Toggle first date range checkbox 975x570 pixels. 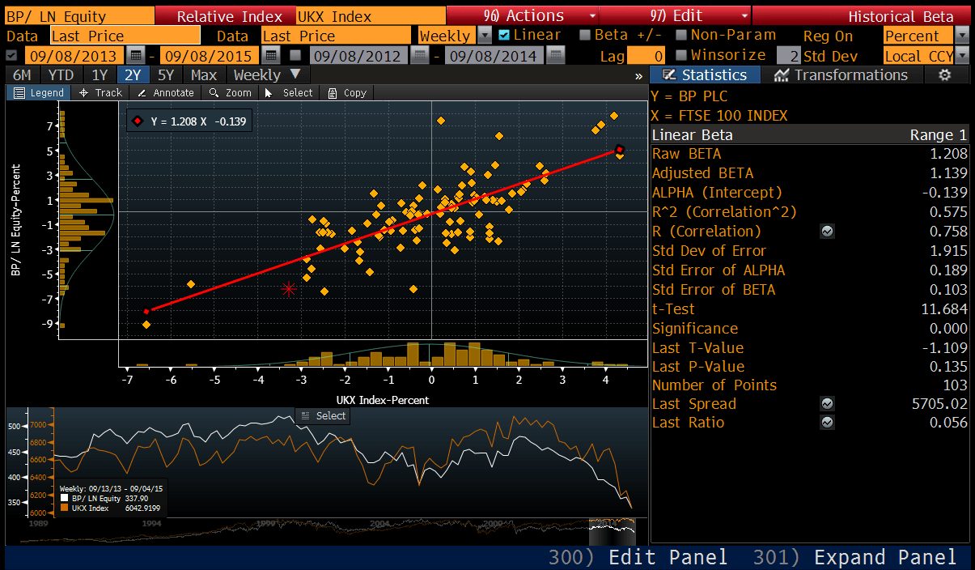[11, 55]
